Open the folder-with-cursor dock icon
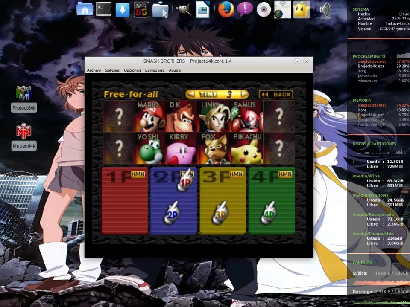 160,10
